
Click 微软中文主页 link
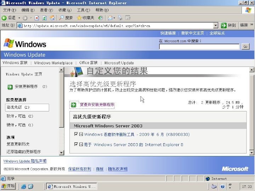click(x=193, y=33)
